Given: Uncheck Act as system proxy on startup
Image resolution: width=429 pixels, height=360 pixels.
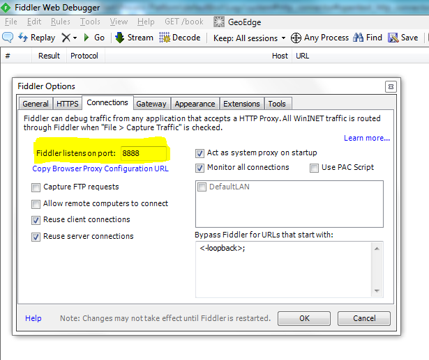Looking at the screenshot, I should tap(200, 153).
